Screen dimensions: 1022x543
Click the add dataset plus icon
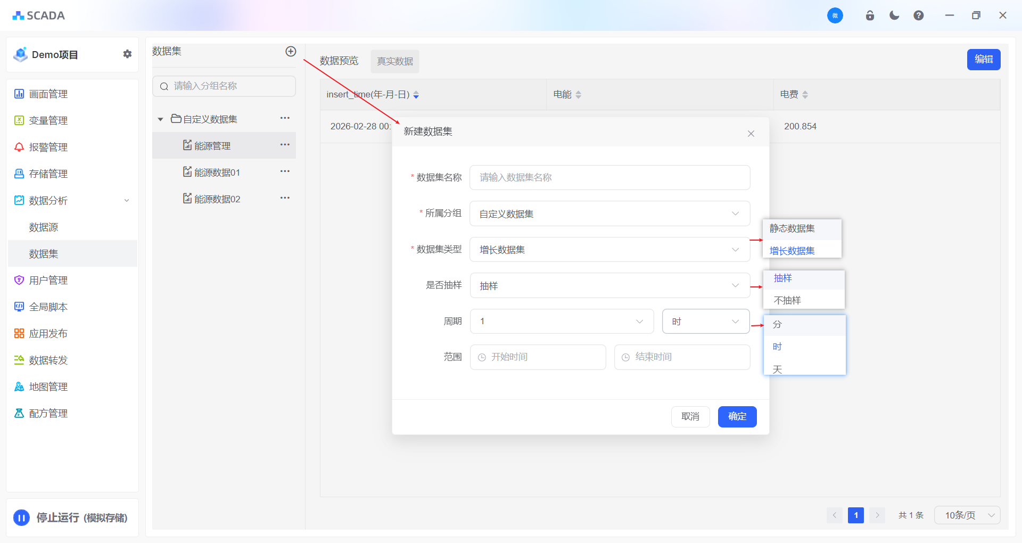291,52
